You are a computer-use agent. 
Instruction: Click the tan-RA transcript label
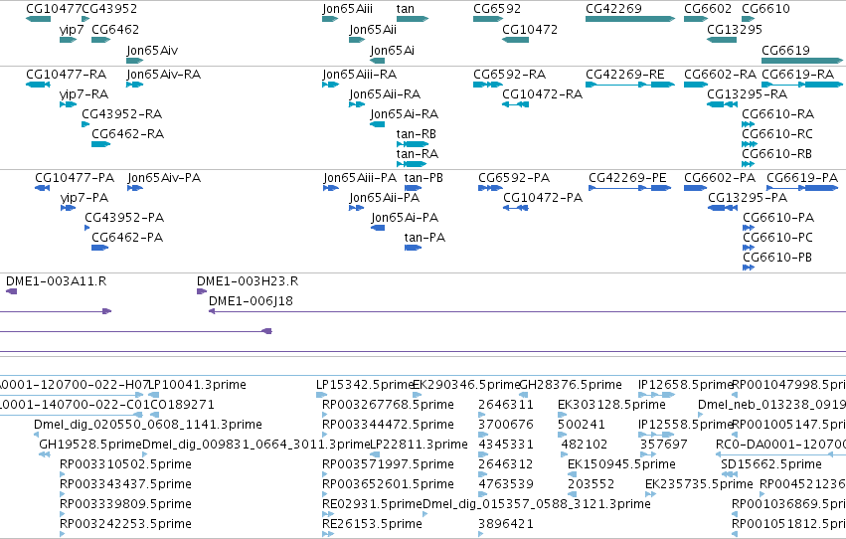418,154
